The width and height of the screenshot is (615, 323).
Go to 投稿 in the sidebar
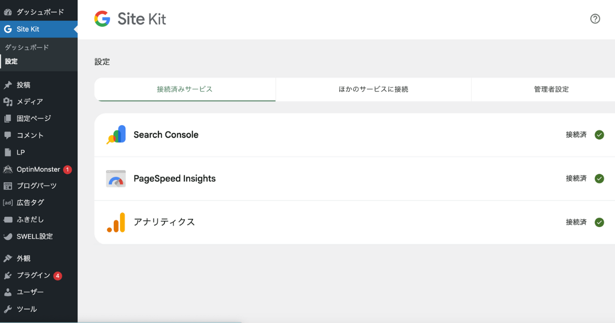tap(24, 85)
